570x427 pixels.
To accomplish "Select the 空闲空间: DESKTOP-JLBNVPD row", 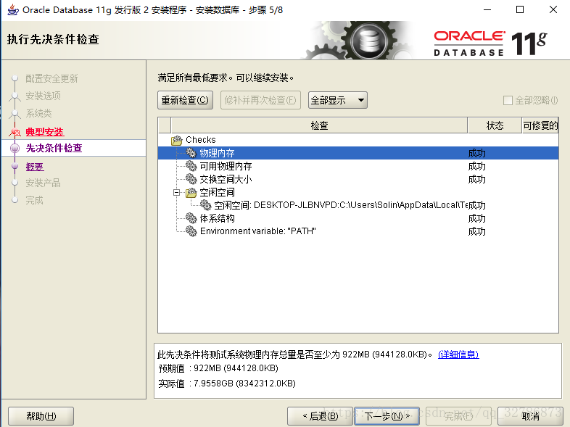I will pyautogui.click(x=358, y=205).
